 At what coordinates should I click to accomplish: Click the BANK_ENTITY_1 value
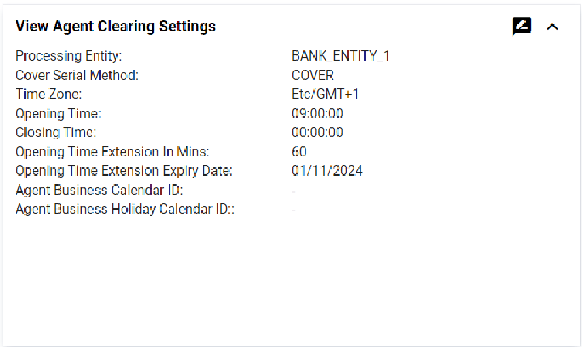pos(341,56)
